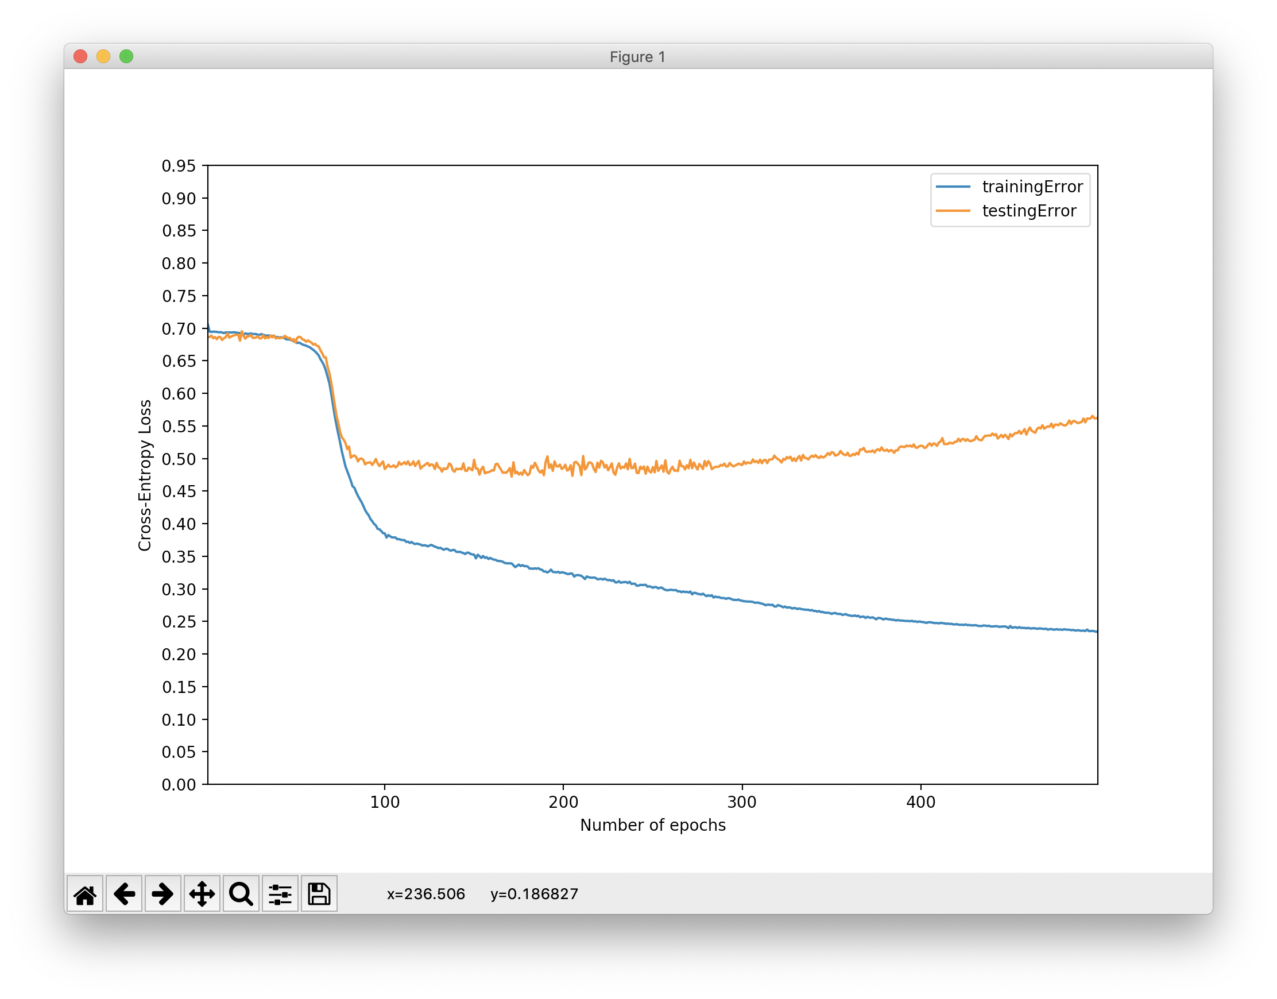Click the x=236.506 coordinate readout
This screenshot has width=1277, height=999.
425,894
